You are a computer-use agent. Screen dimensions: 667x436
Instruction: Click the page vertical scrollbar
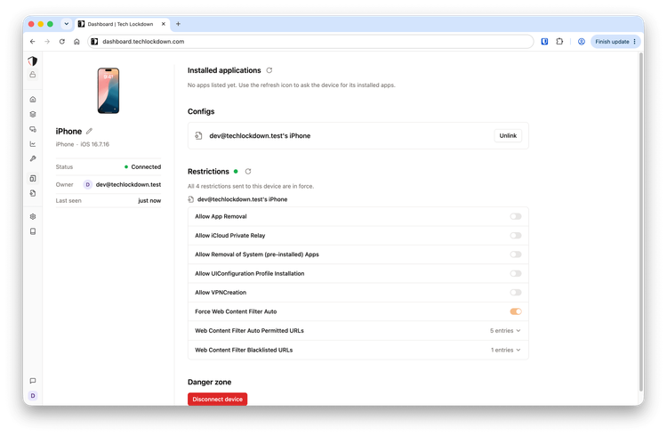pyautogui.click(x=640, y=222)
